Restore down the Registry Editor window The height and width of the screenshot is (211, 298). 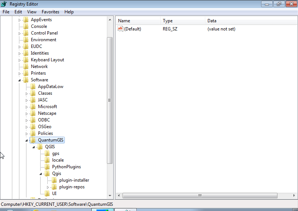coord(279,4)
